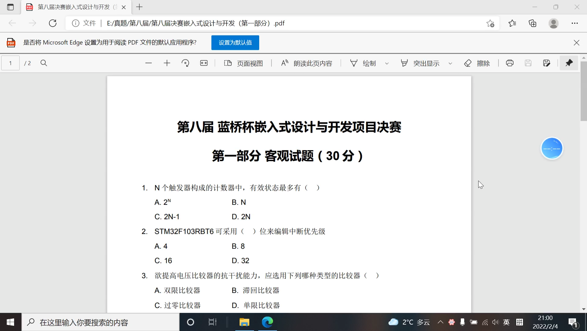
Task: Toggle the pin toolbar button
Action: click(569, 63)
